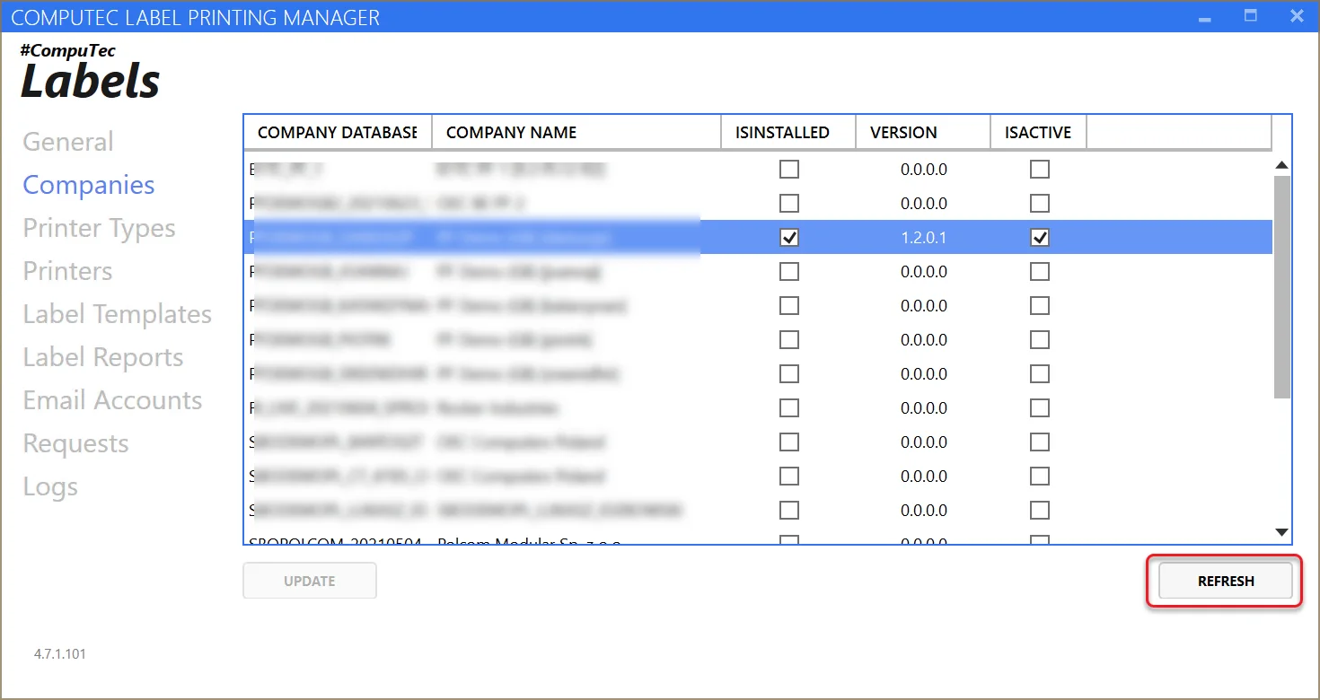Switch to the Logs section
This screenshot has height=700, width=1320.
click(x=50, y=486)
